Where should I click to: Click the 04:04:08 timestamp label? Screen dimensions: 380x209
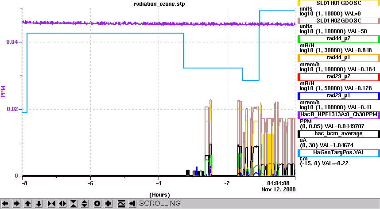(278, 183)
